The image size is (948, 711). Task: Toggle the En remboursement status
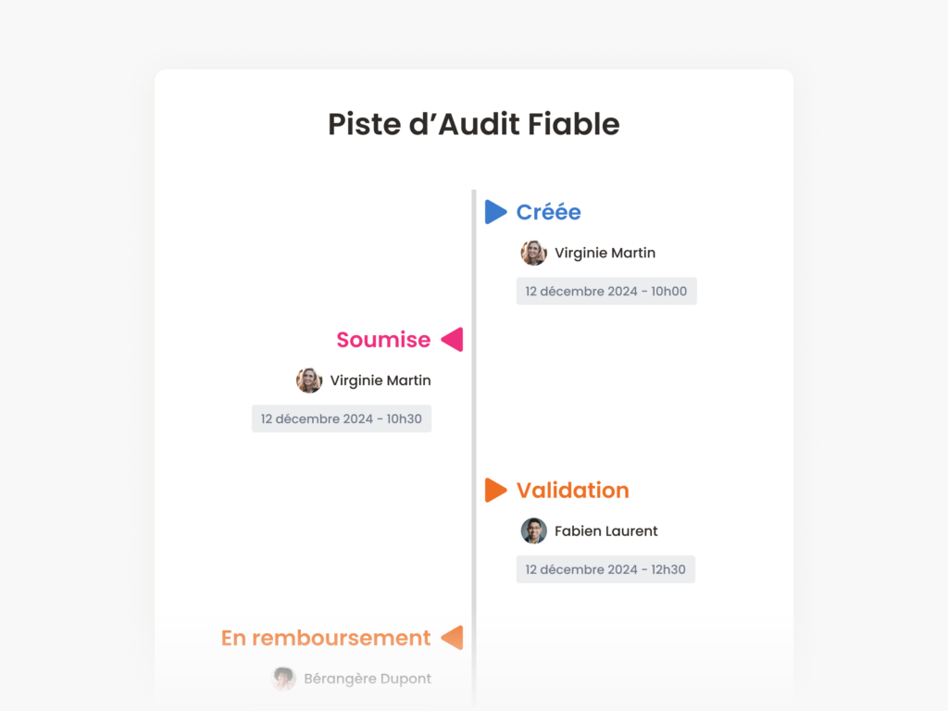point(325,638)
